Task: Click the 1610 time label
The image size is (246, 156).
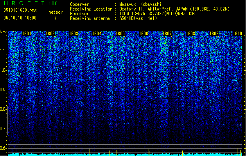Action: (x=237, y=34)
